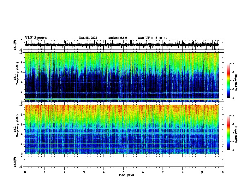Click the "-3" label on ch.2 colorbar
Image resolution: width=250 pixels, height=193 pixels.
click(233, 116)
